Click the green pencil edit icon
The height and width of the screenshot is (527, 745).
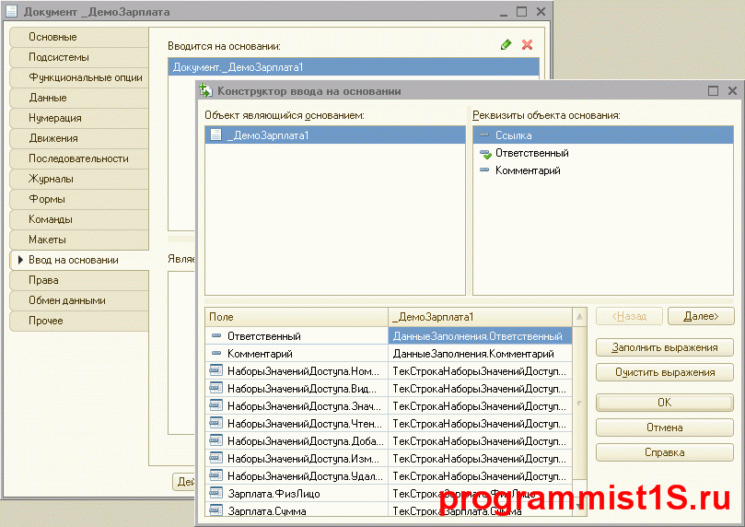point(506,44)
